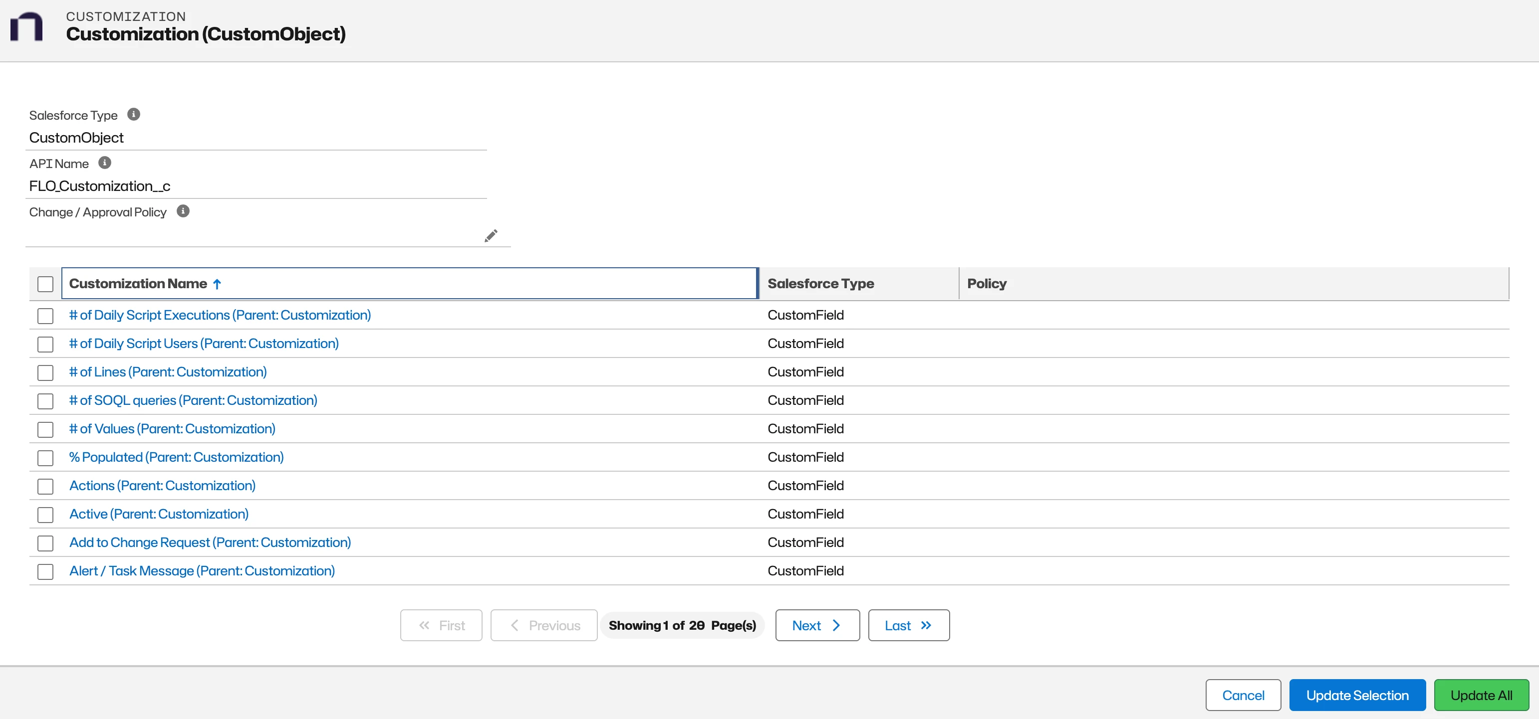
Task: Open # of Daily Script Users link
Action: point(204,344)
